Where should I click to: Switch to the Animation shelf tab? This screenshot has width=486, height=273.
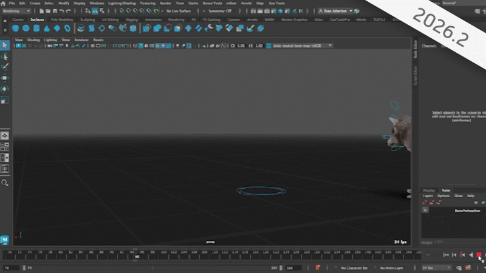pos(153,19)
